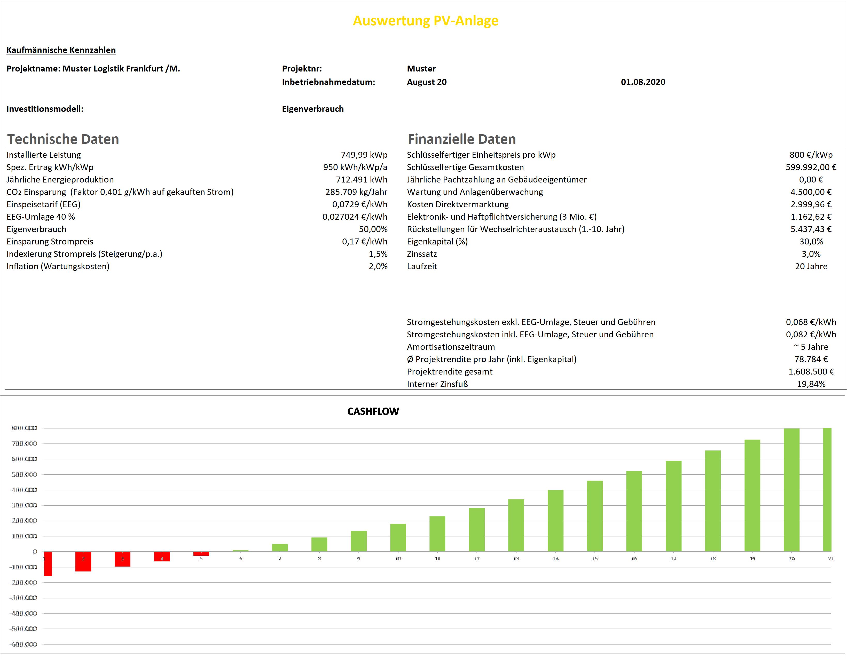Select the green bar for year 20
847x660 pixels.
point(791,490)
